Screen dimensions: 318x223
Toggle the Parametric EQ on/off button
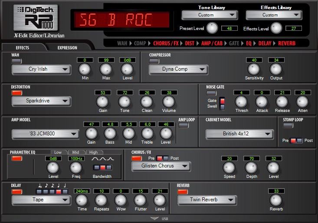(17, 158)
